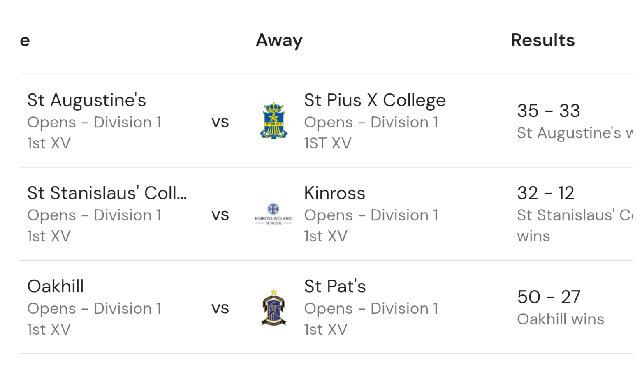Click the Oakhill home team name
The height and width of the screenshot is (377, 642).
pyautogui.click(x=56, y=287)
